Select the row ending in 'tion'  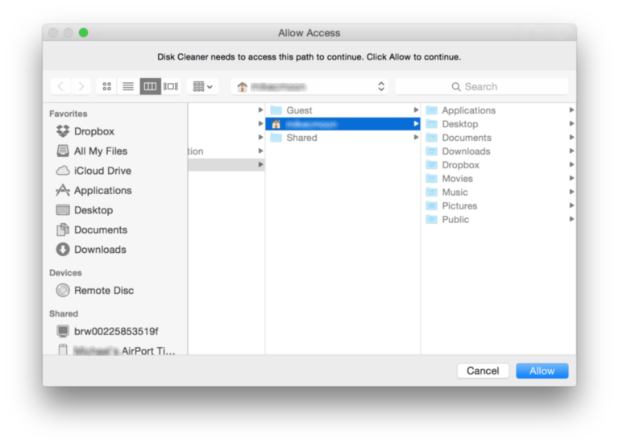pyautogui.click(x=226, y=151)
